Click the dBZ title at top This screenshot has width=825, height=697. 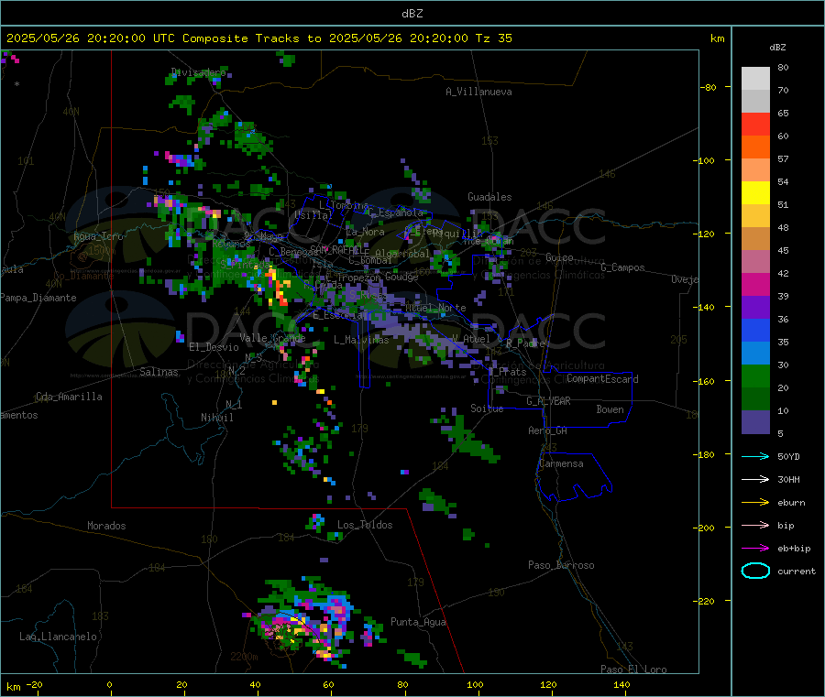(x=412, y=14)
